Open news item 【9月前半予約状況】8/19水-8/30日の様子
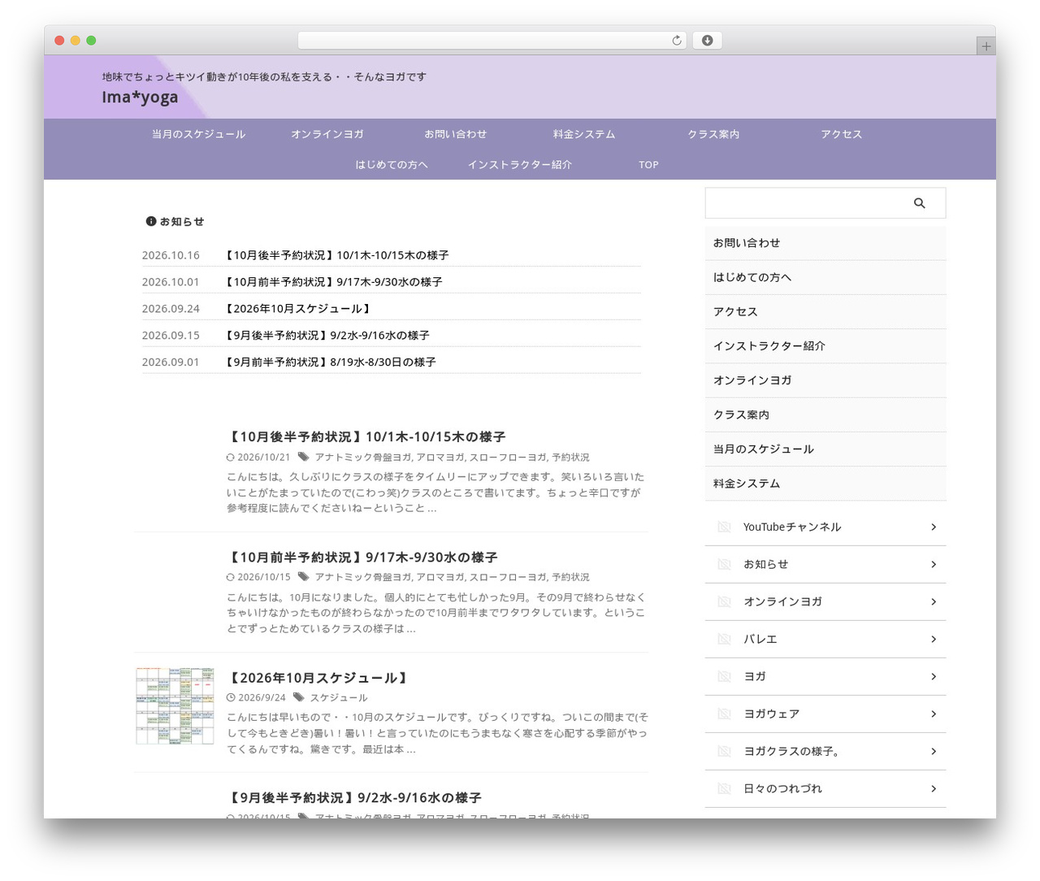Screen dimensions: 1040x881 tap(330, 362)
